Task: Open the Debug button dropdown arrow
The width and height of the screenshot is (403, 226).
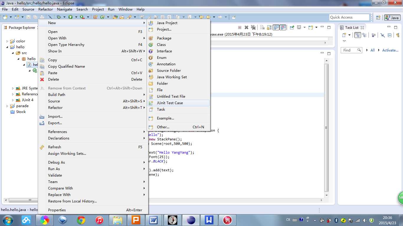Action: coord(64,17)
